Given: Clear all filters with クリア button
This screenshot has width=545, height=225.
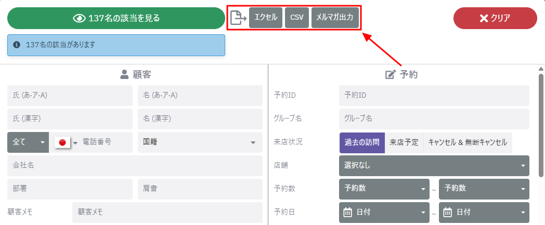Looking at the screenshot, I should tap(495, 18).
